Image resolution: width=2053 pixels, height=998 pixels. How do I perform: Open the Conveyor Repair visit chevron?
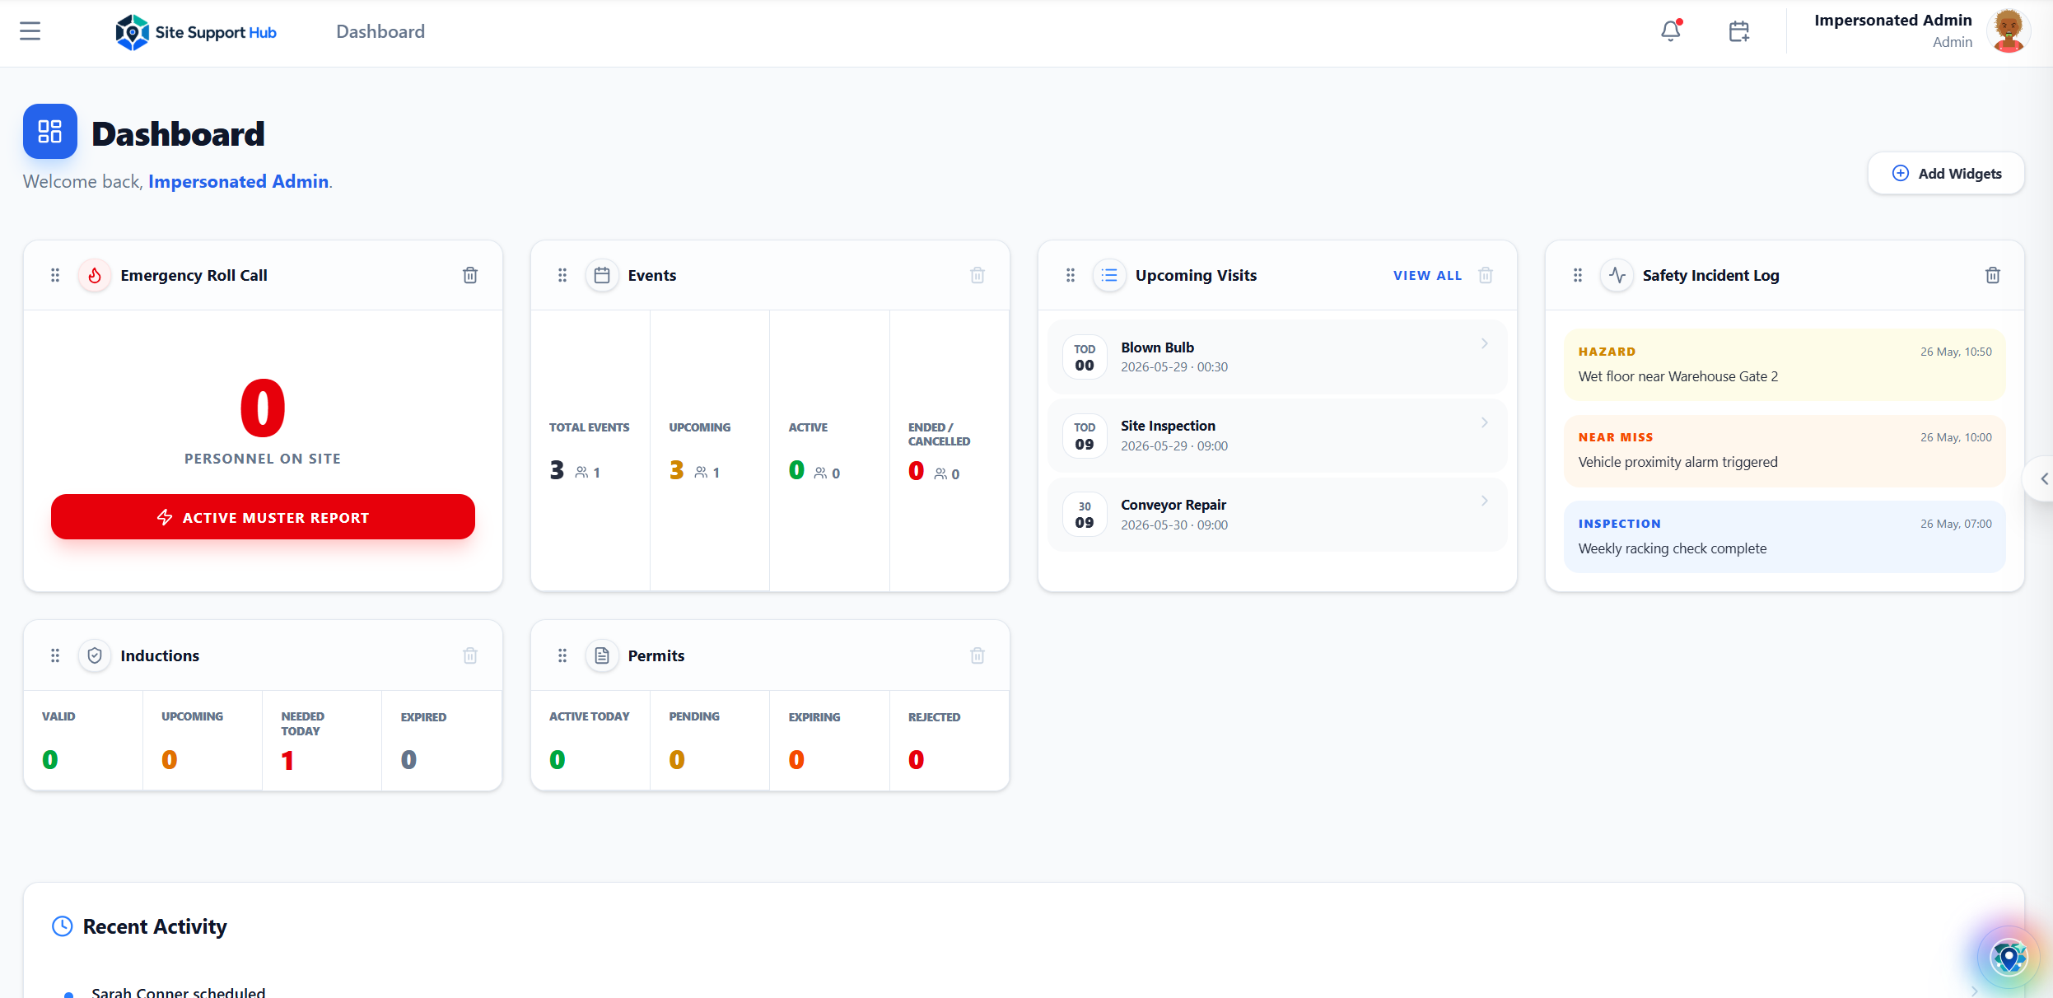(1485, 501)
